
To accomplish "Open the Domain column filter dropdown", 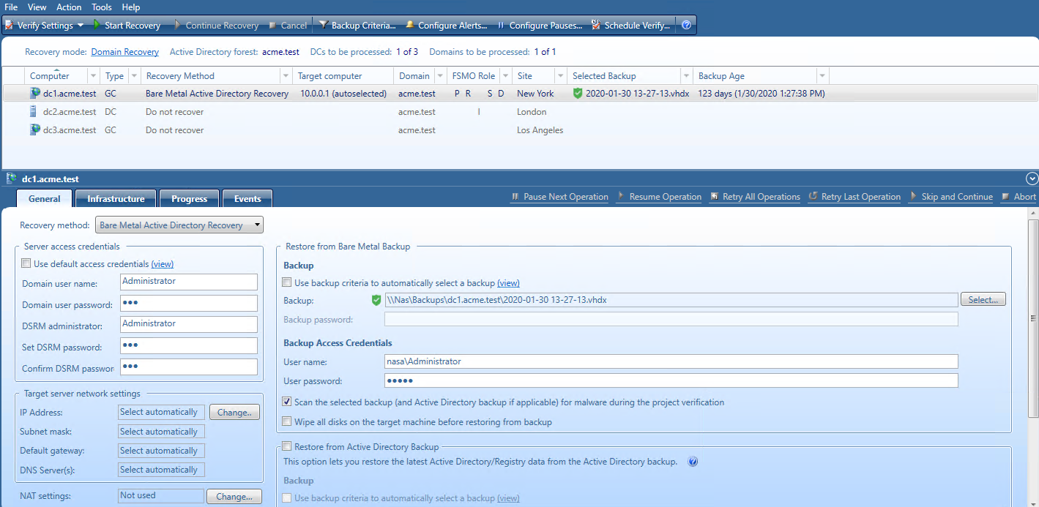I will 440,76.
